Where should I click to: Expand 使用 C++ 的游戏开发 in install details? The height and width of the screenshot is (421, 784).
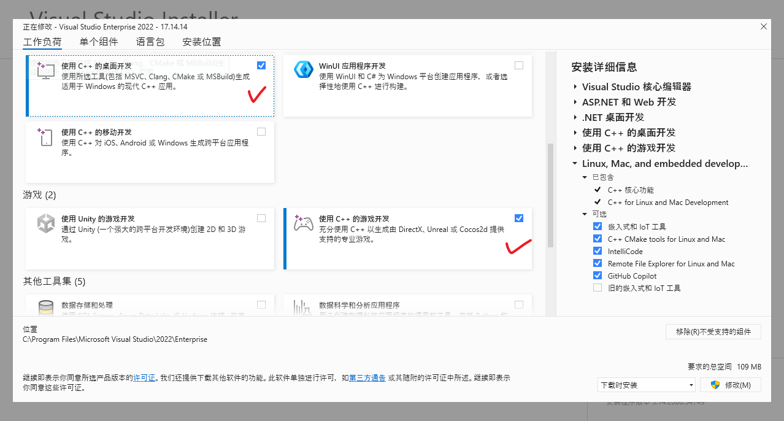pos(575,149)
